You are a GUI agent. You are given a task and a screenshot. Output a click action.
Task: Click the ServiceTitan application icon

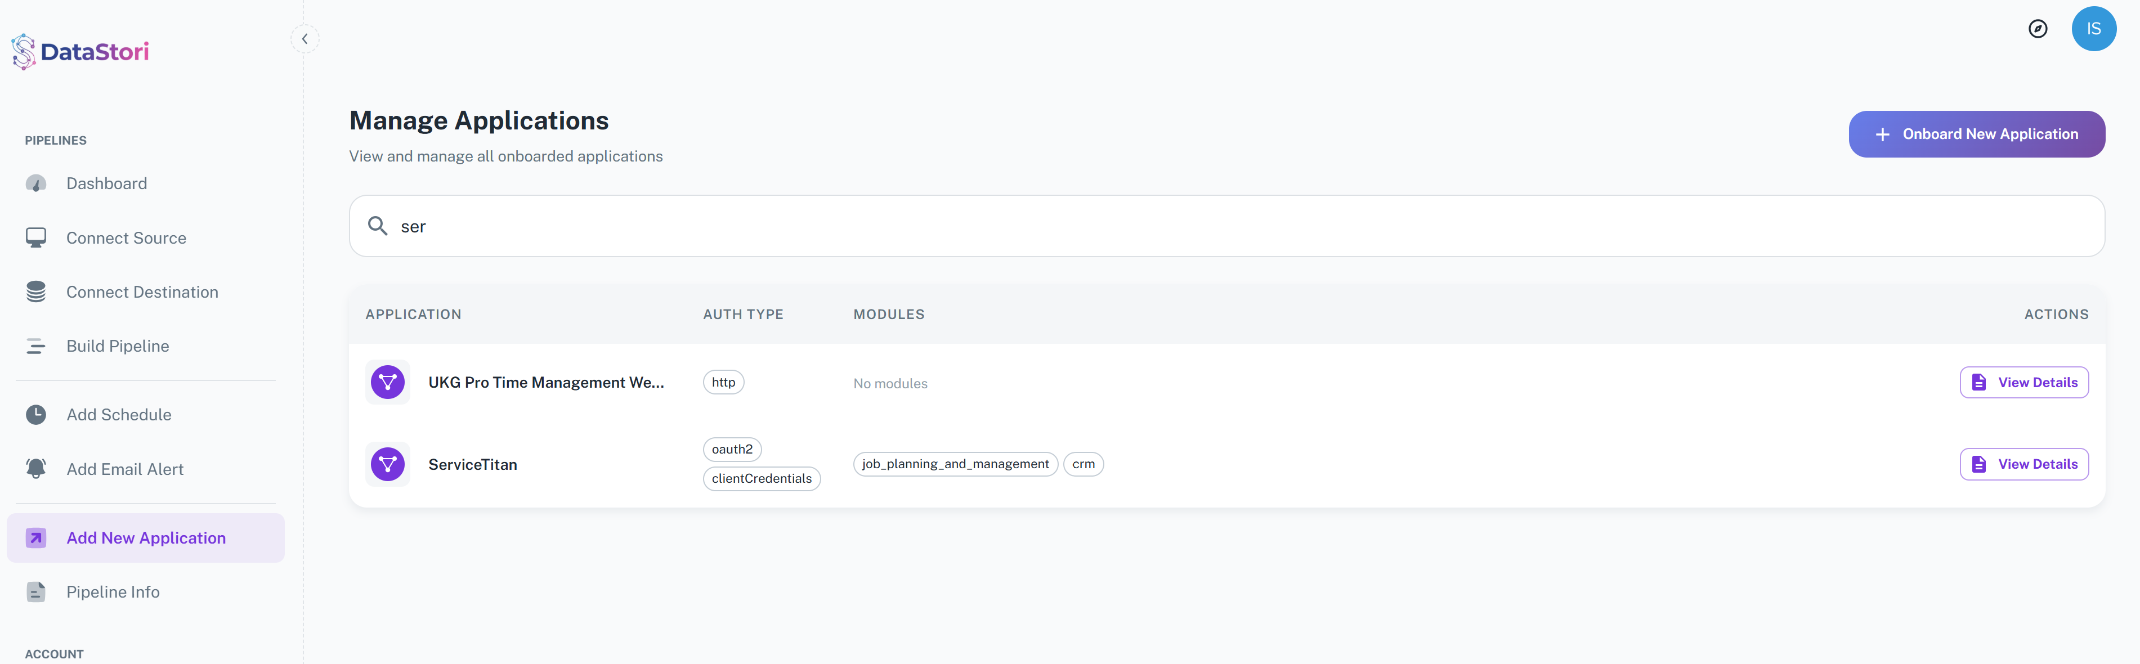387,464
